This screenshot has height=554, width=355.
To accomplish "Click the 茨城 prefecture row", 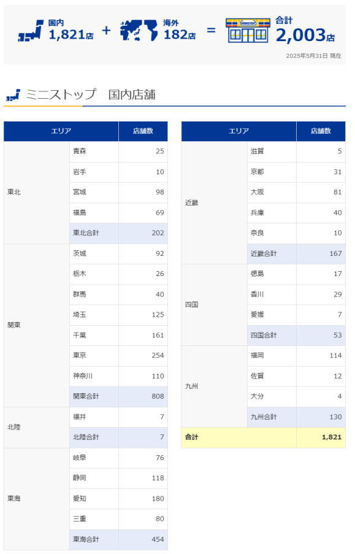I will coord(118,253).
